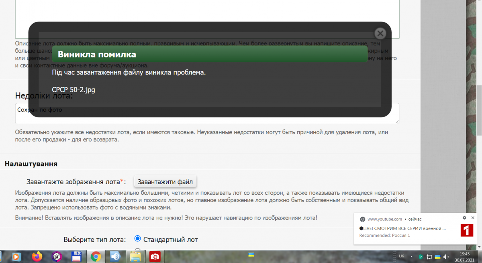
Task: Click the green shield security tray icon
Action: tap(421, 257)
